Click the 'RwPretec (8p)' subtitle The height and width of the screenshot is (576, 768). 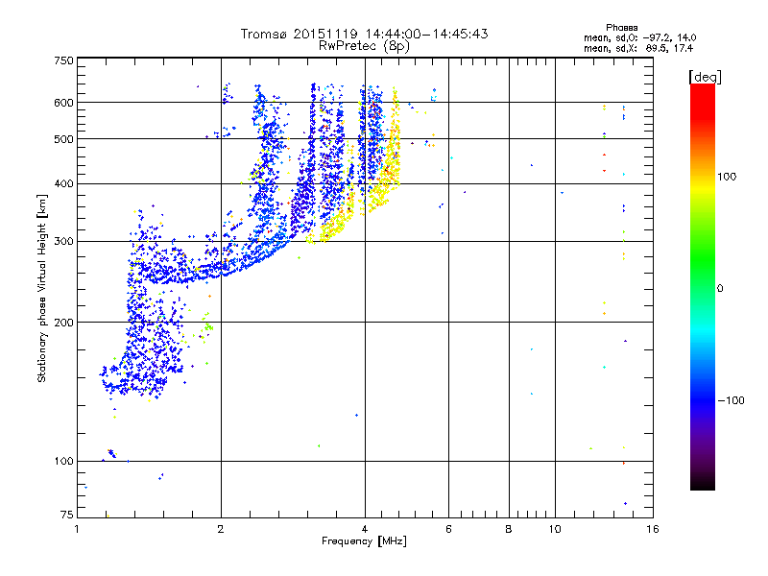[x=364, y=46]
